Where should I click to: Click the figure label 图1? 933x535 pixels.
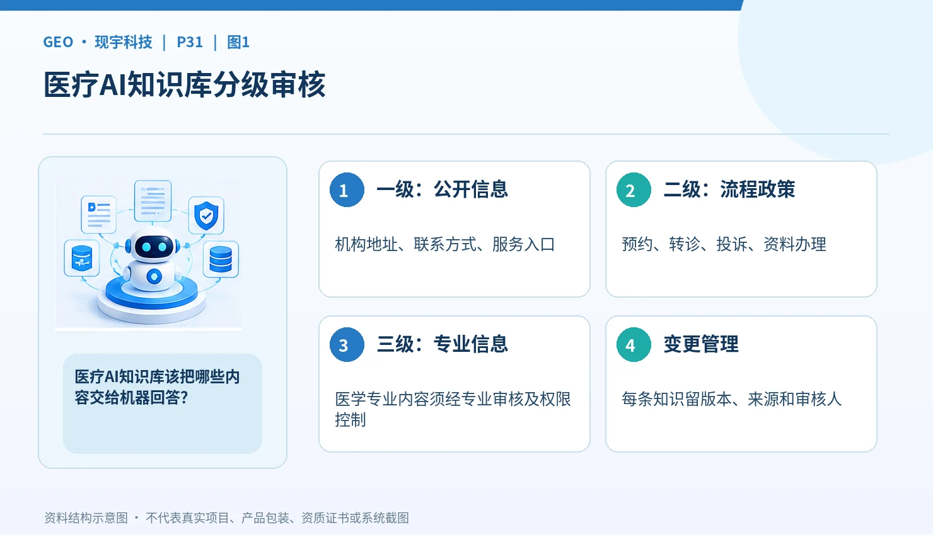(238, 42)
